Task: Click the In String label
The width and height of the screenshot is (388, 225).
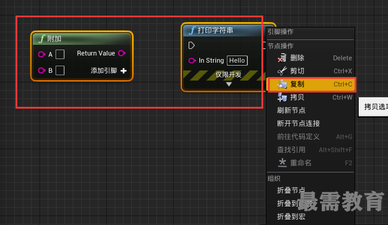Action: [211, 60]
